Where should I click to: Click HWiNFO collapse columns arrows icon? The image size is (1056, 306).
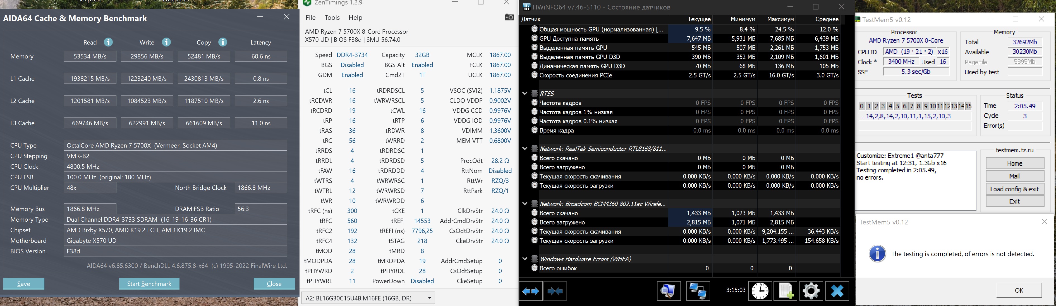click(x=555, y=291)
